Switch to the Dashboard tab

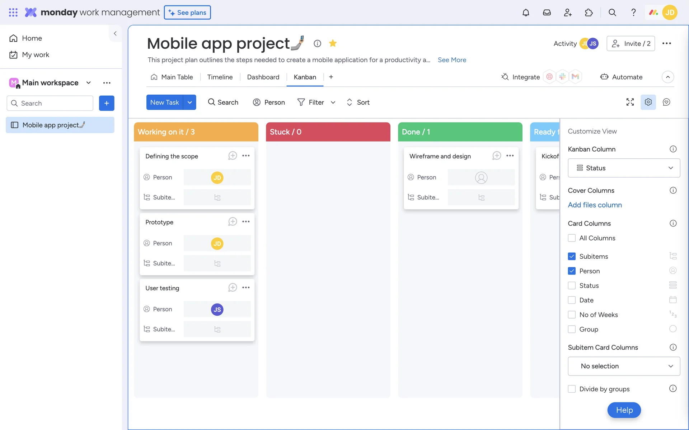coord(263,77)
